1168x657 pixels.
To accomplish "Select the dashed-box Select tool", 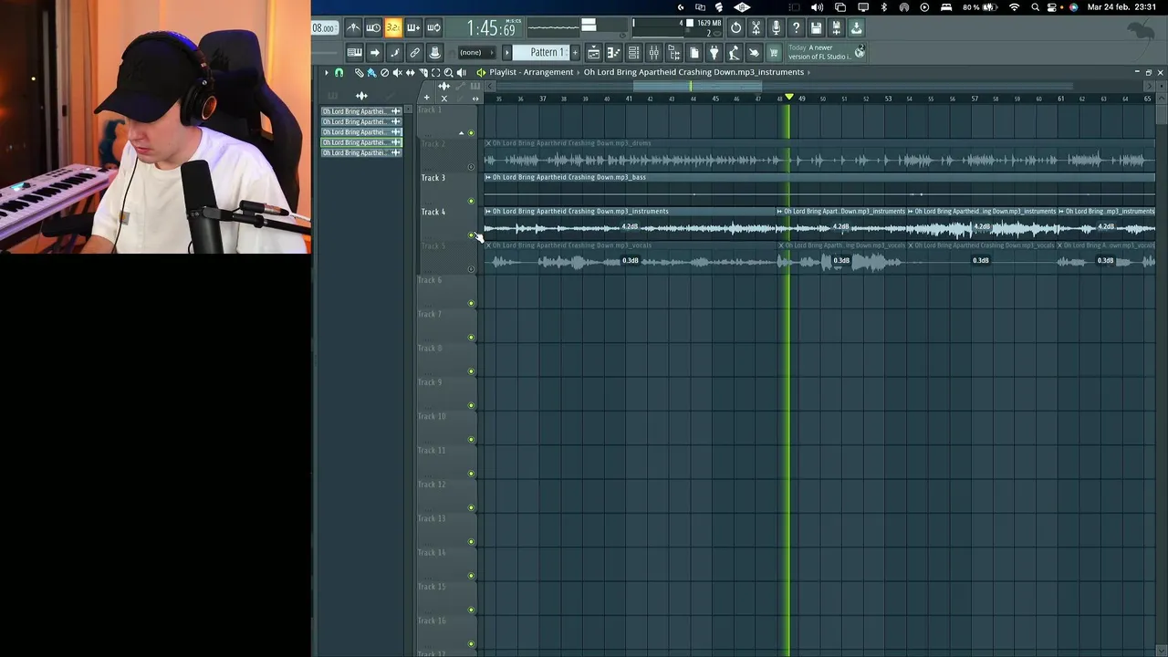I will click(435, 72).
